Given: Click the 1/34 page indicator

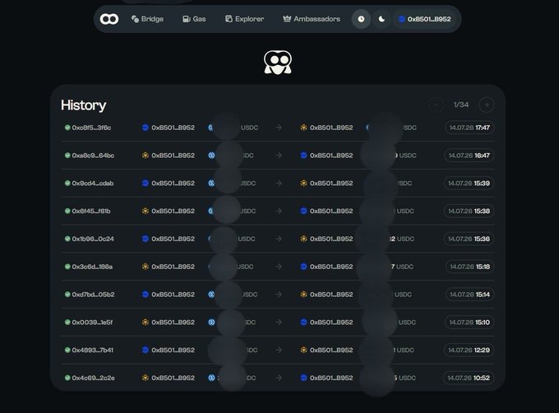Looking at the screenshot, I should (461, 104).
